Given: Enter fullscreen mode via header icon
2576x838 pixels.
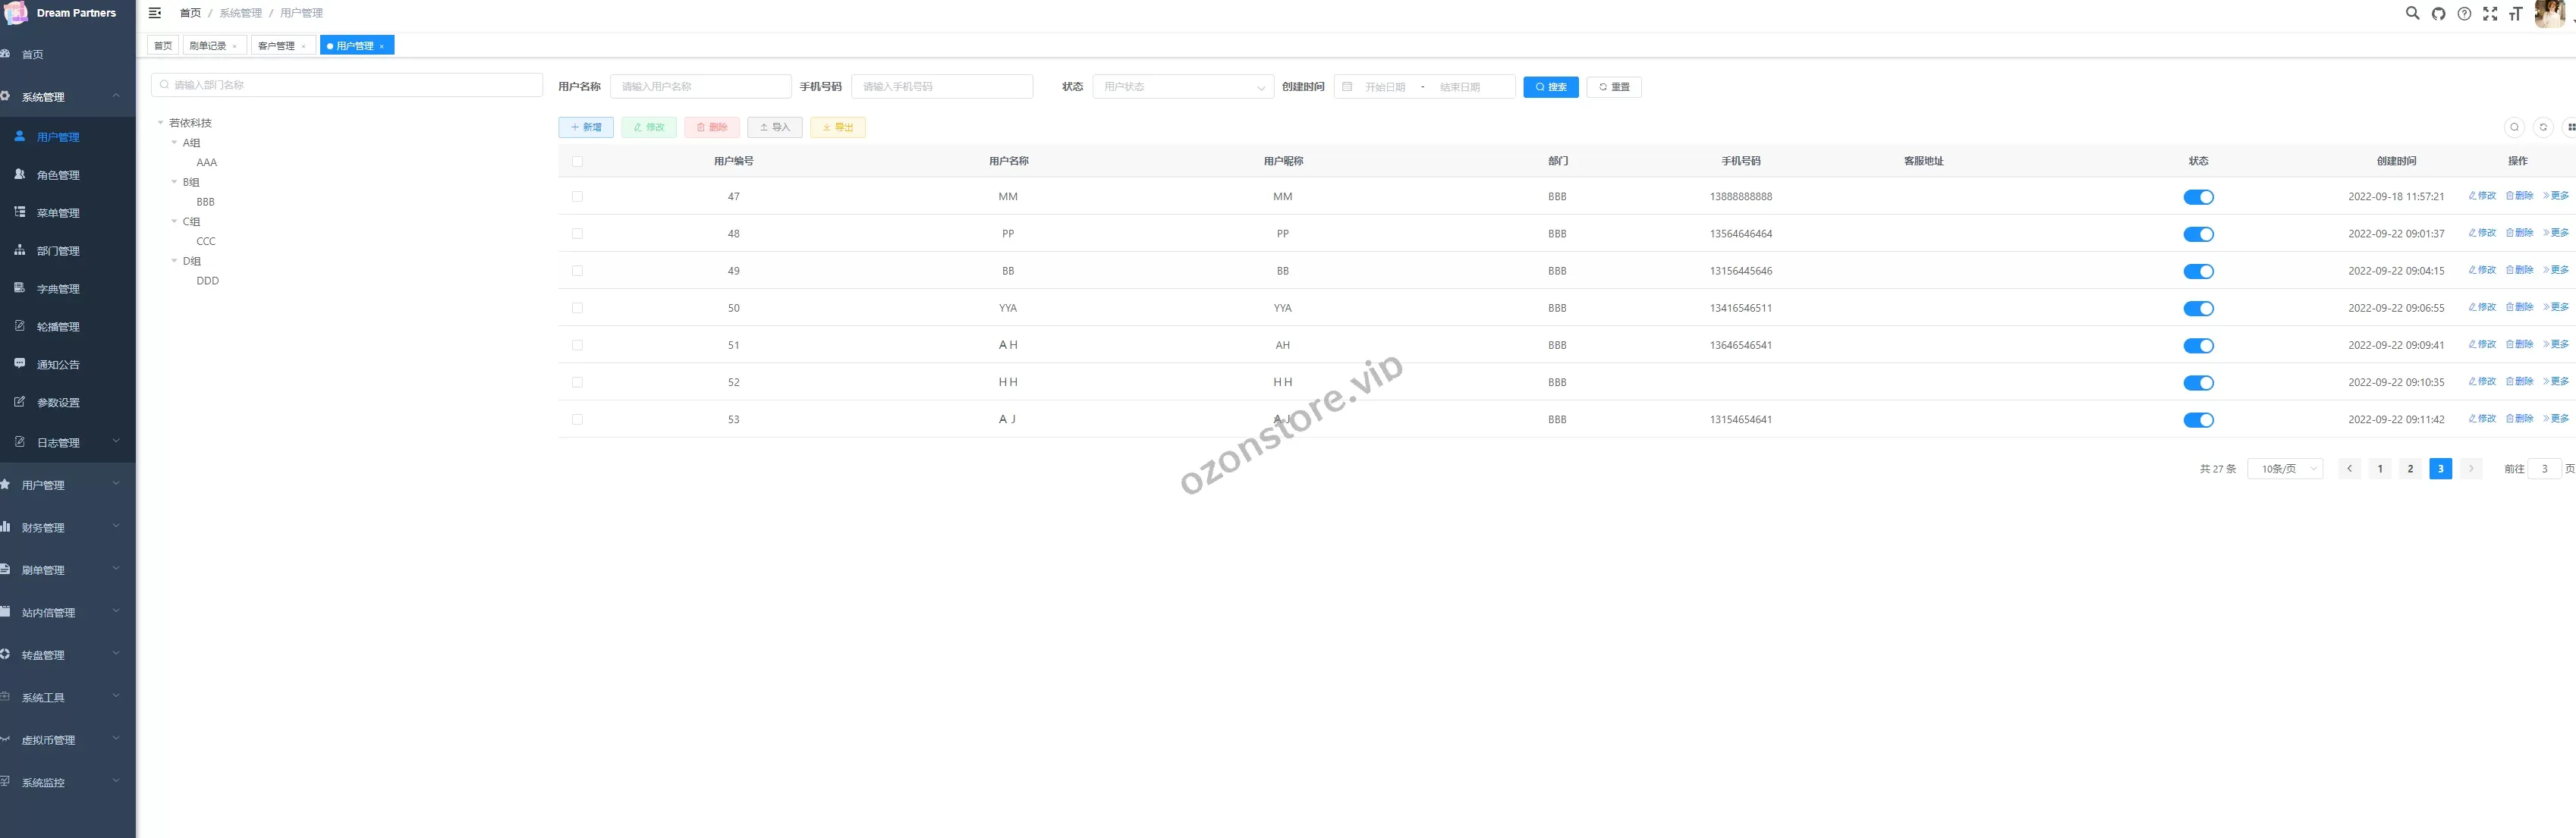Looking at the screenshot, I should (x=2490, y=14).
